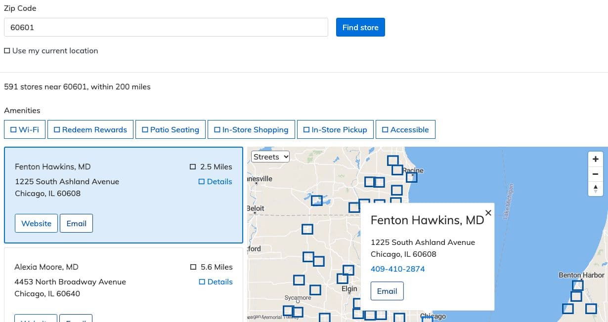
Task: Reset map bearing with compass button
Action: click(595, 189)
